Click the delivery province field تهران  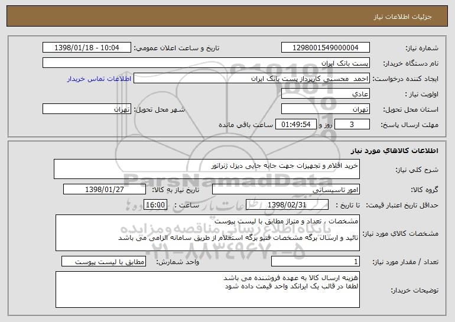325,109
